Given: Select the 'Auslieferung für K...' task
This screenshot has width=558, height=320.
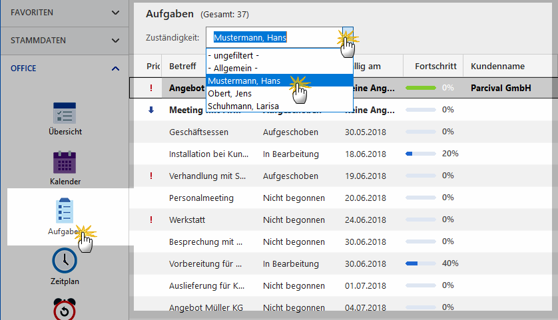Looking at the screenshot, I should [x=207, y=285].
